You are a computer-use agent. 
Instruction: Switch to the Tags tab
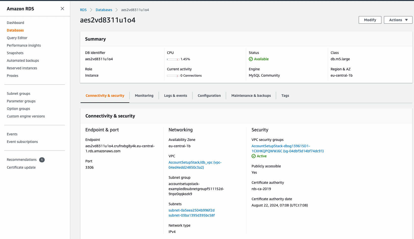point(285,96)
